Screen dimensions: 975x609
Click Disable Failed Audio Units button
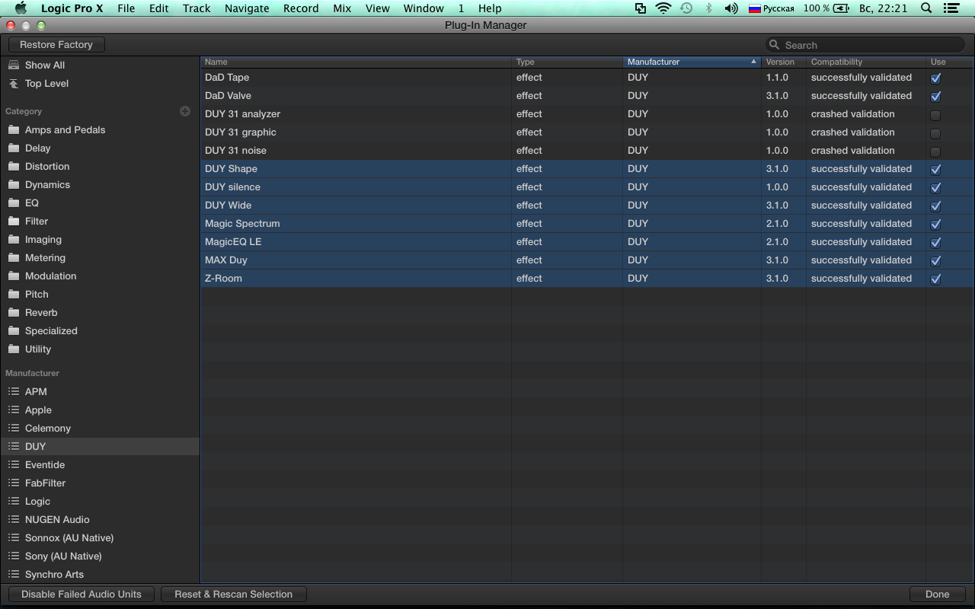pyautogui.click(x=82, y=595)
